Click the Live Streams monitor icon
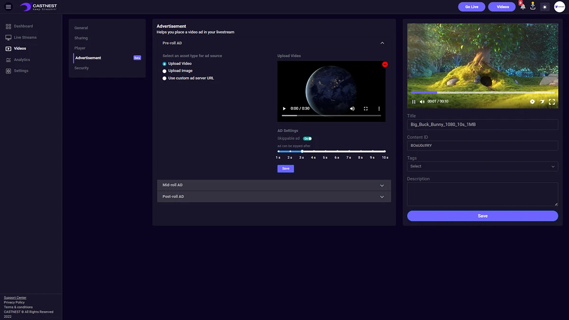The width and height of the screenshot is (569, 320). pos(9,37)
